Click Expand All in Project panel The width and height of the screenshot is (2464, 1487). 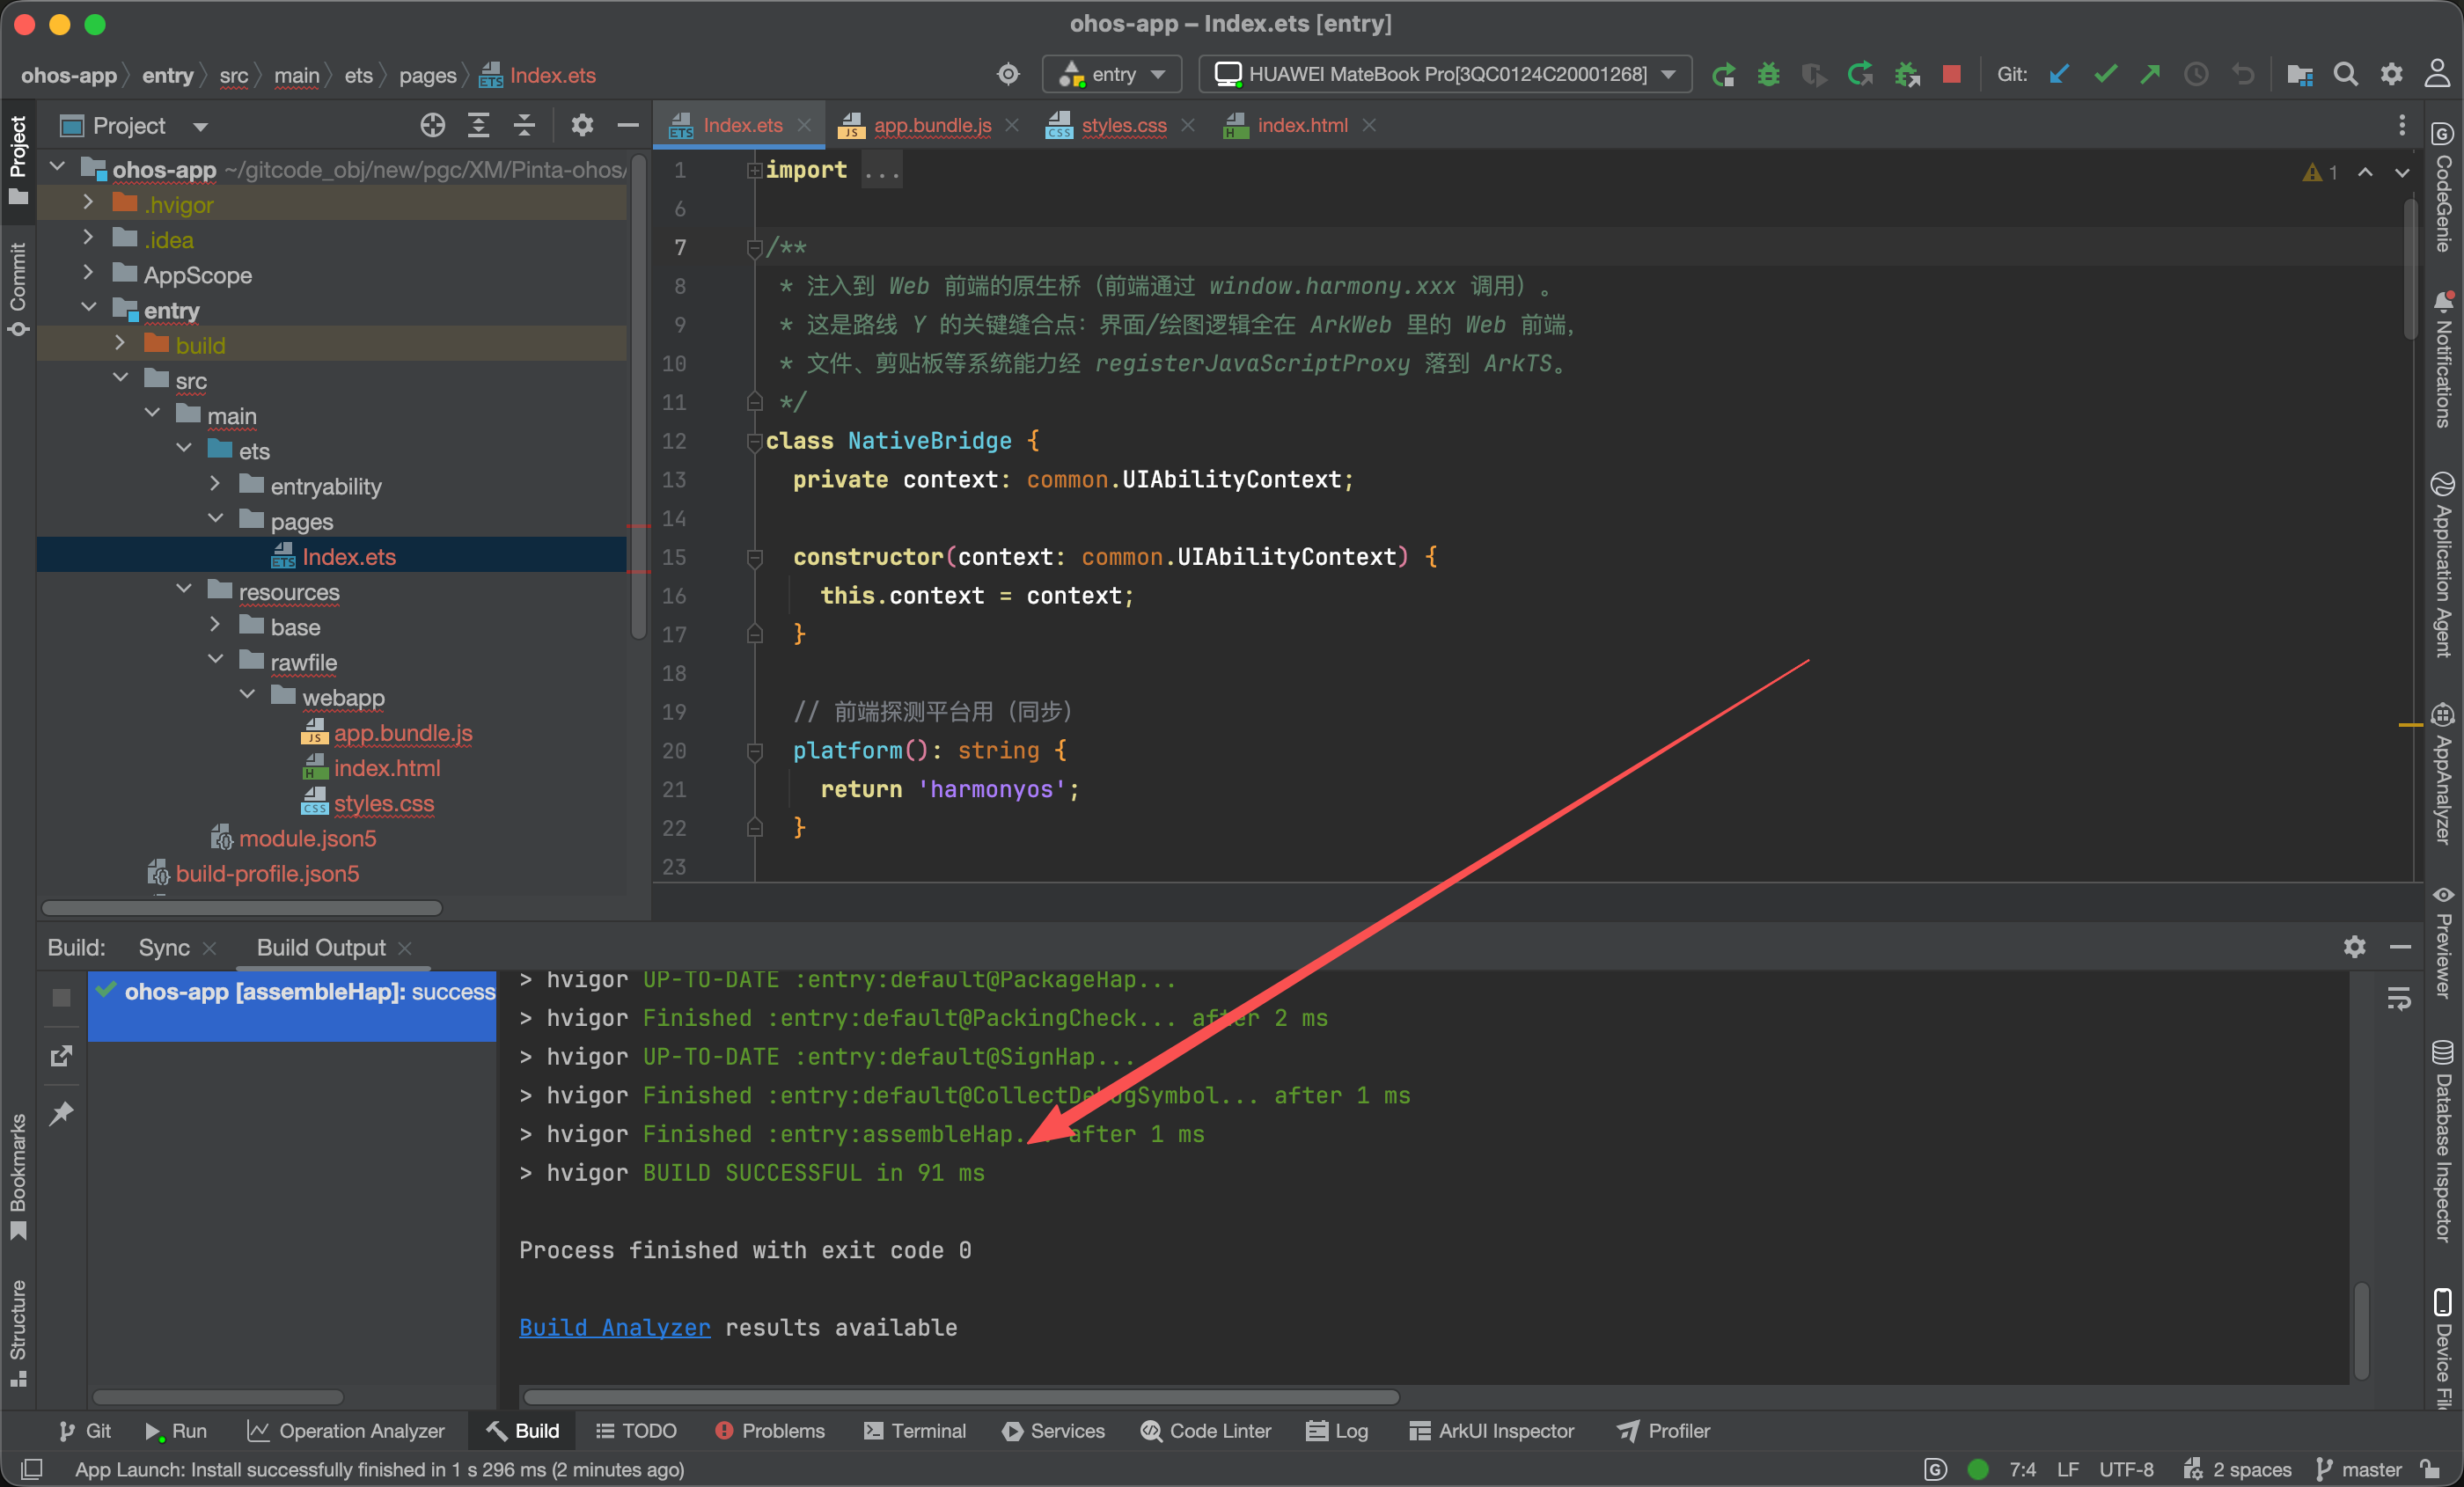pyautogui.click(x=479, y=126)
